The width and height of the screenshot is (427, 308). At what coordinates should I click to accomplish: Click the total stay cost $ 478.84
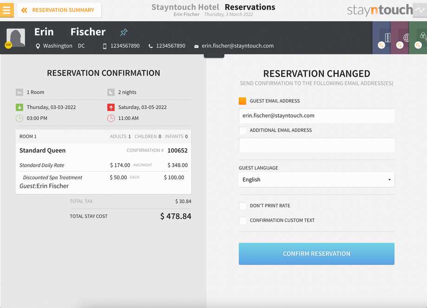175,216
